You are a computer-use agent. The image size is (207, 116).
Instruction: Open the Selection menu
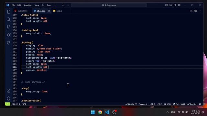click(x=28, y=5)
